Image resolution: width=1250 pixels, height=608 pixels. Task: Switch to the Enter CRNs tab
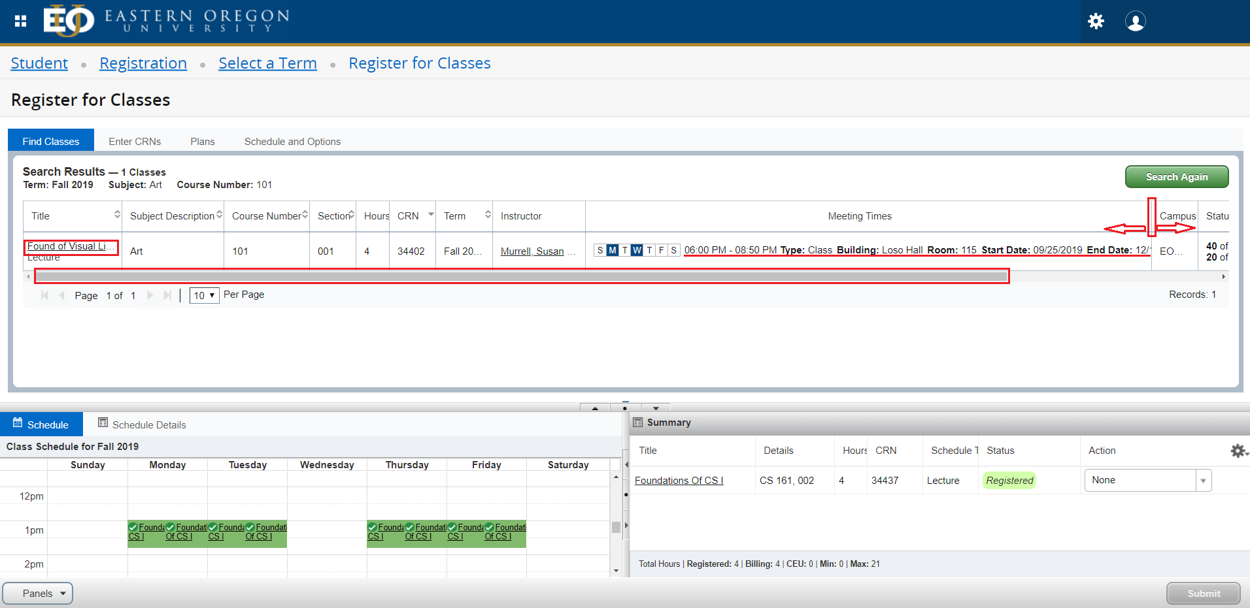(135, 141)
